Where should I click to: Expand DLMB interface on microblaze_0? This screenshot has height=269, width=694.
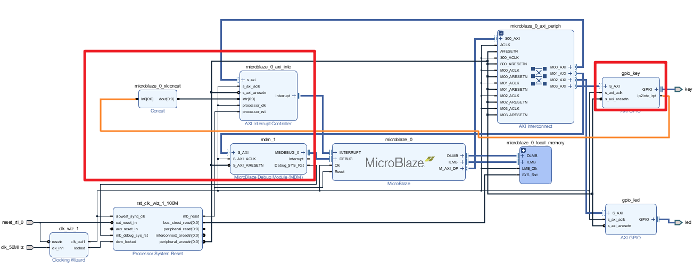[x=461, y=156]
